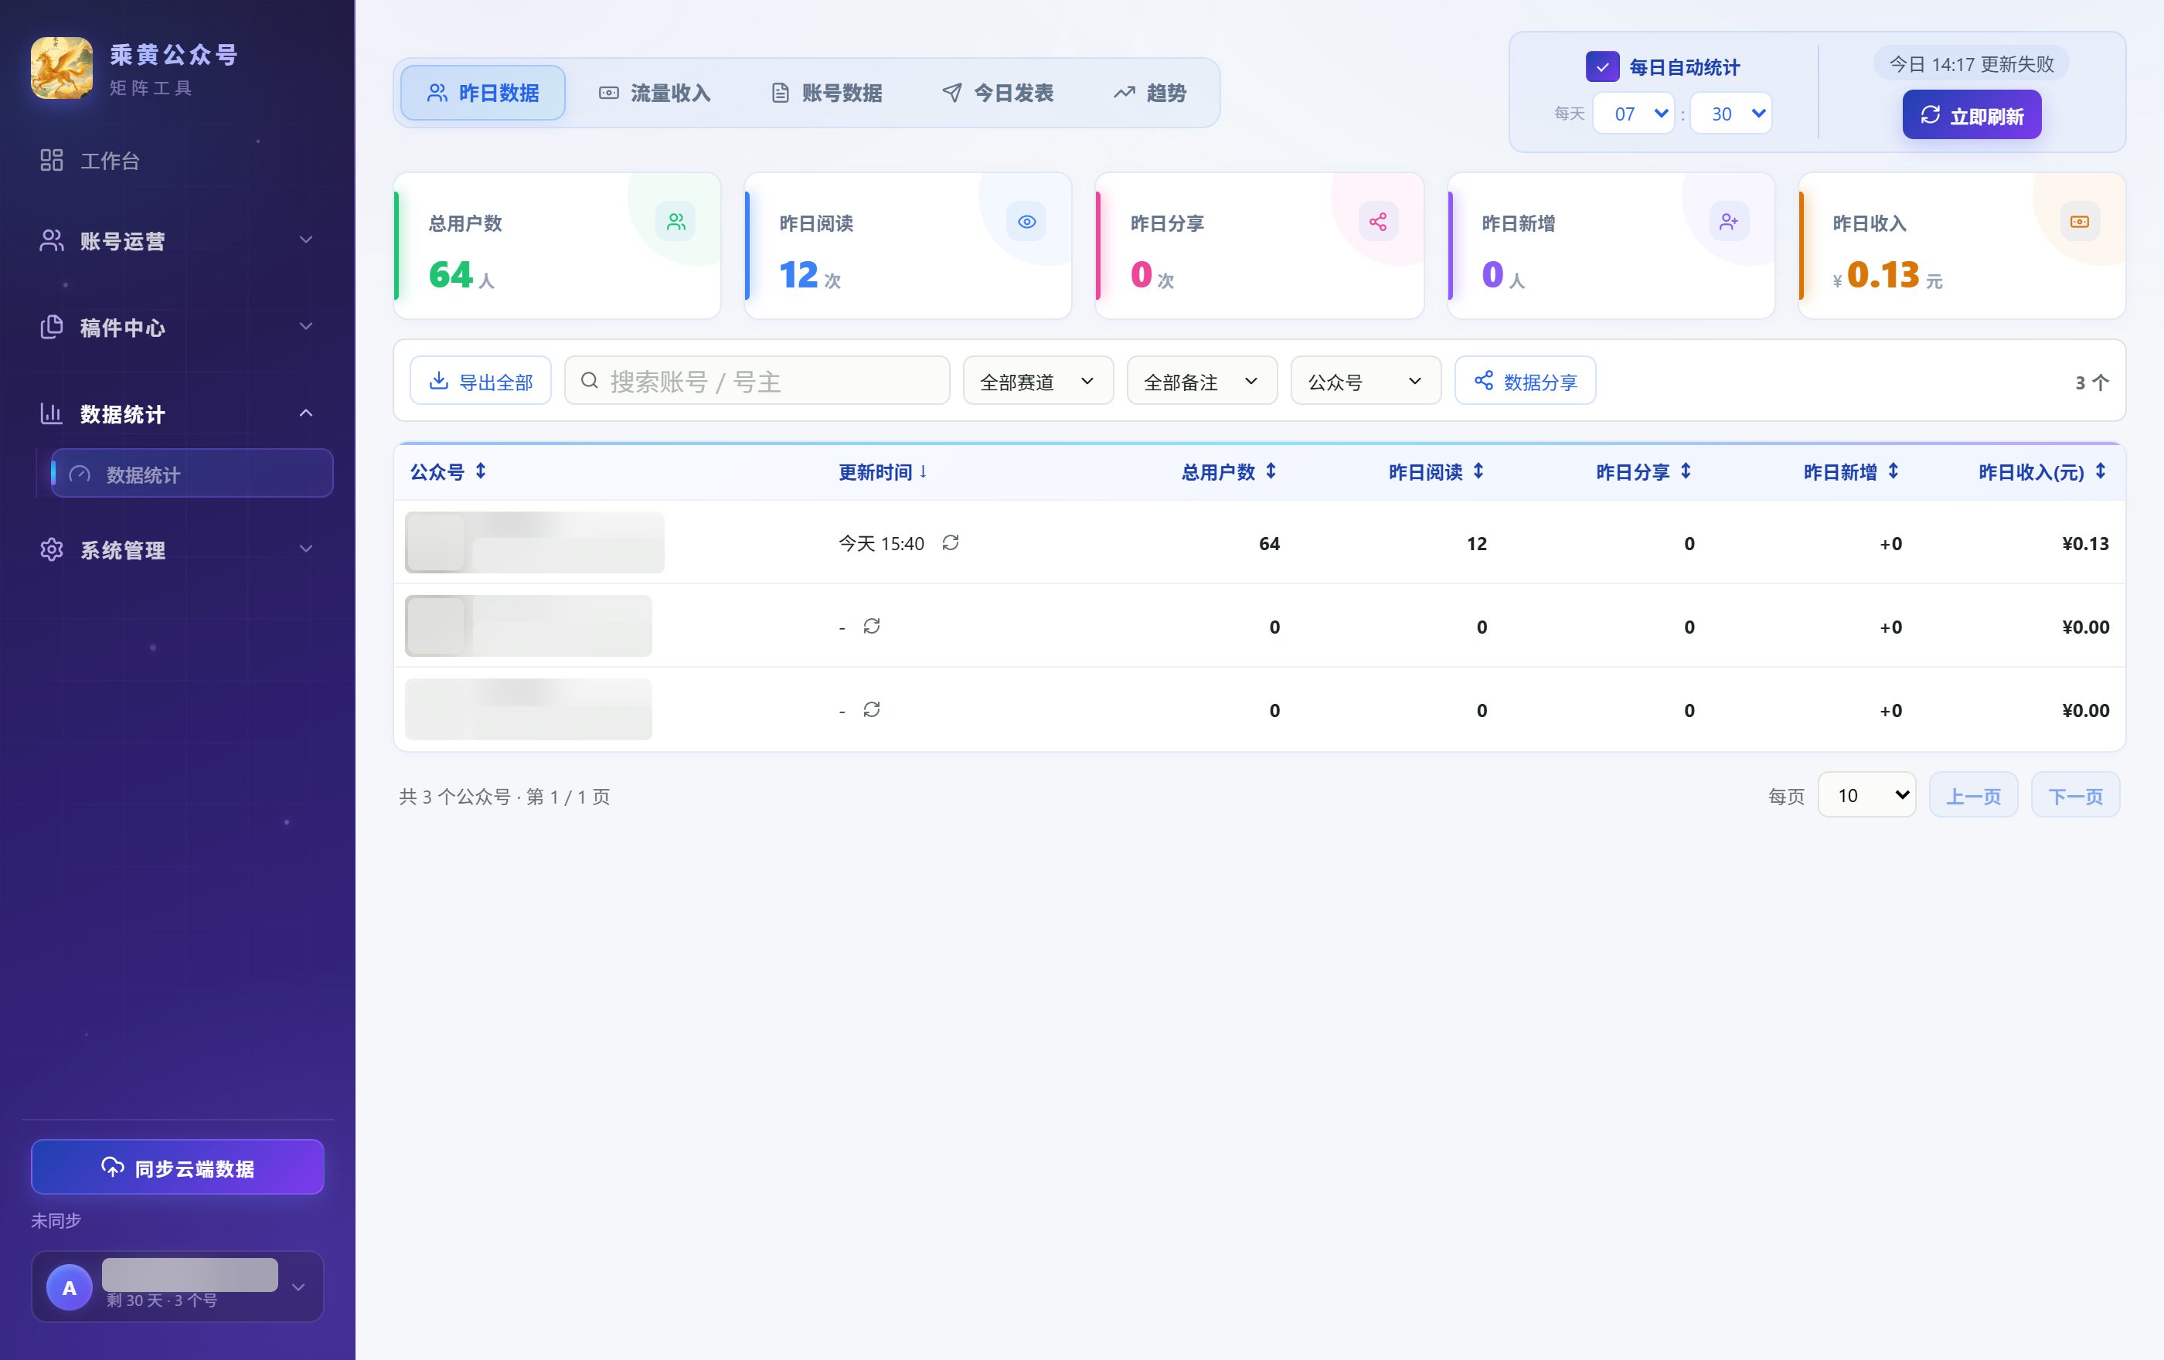
Task: Open 工作台 in sidebar
Action: coord(177,160)
